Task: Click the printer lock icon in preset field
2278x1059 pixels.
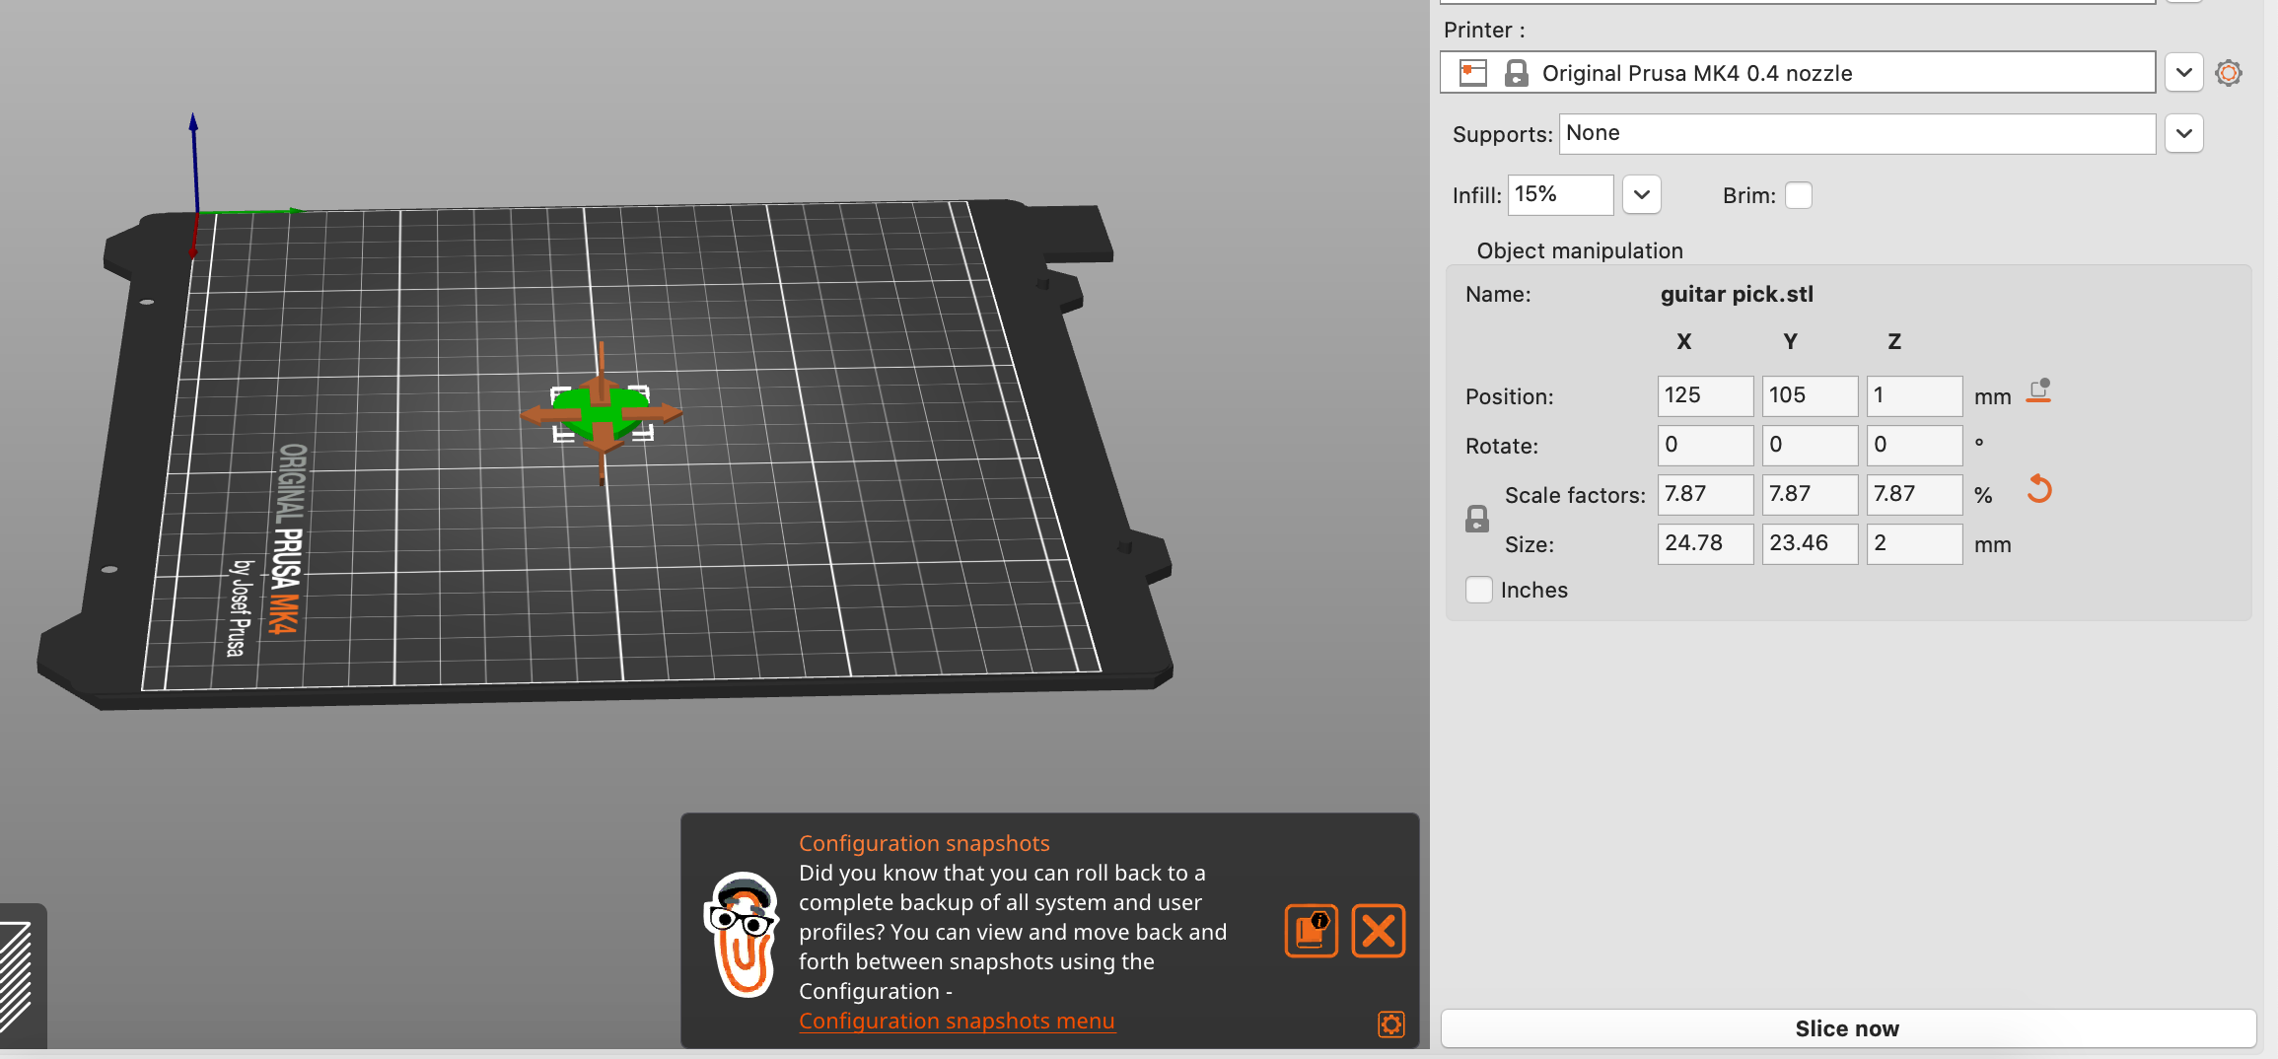Action: (x=1517, y=73)
